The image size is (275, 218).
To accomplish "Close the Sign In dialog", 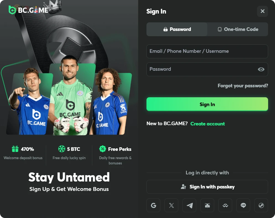I will click(x=262, y=11).
